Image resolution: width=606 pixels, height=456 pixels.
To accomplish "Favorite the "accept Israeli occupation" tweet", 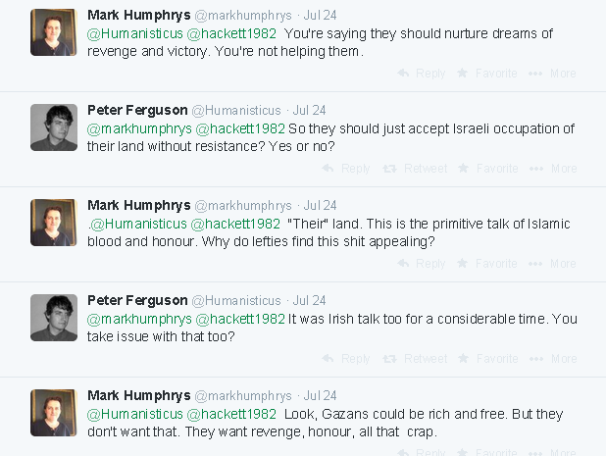I will tap(487, 169).
